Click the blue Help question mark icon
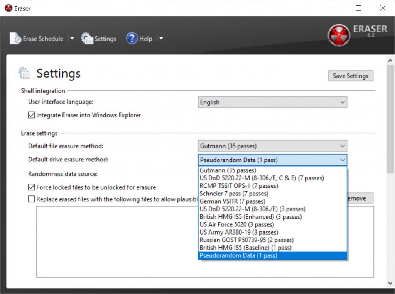Screen dimensions: 395x294 pyautogui.click(x=132, y=39)
